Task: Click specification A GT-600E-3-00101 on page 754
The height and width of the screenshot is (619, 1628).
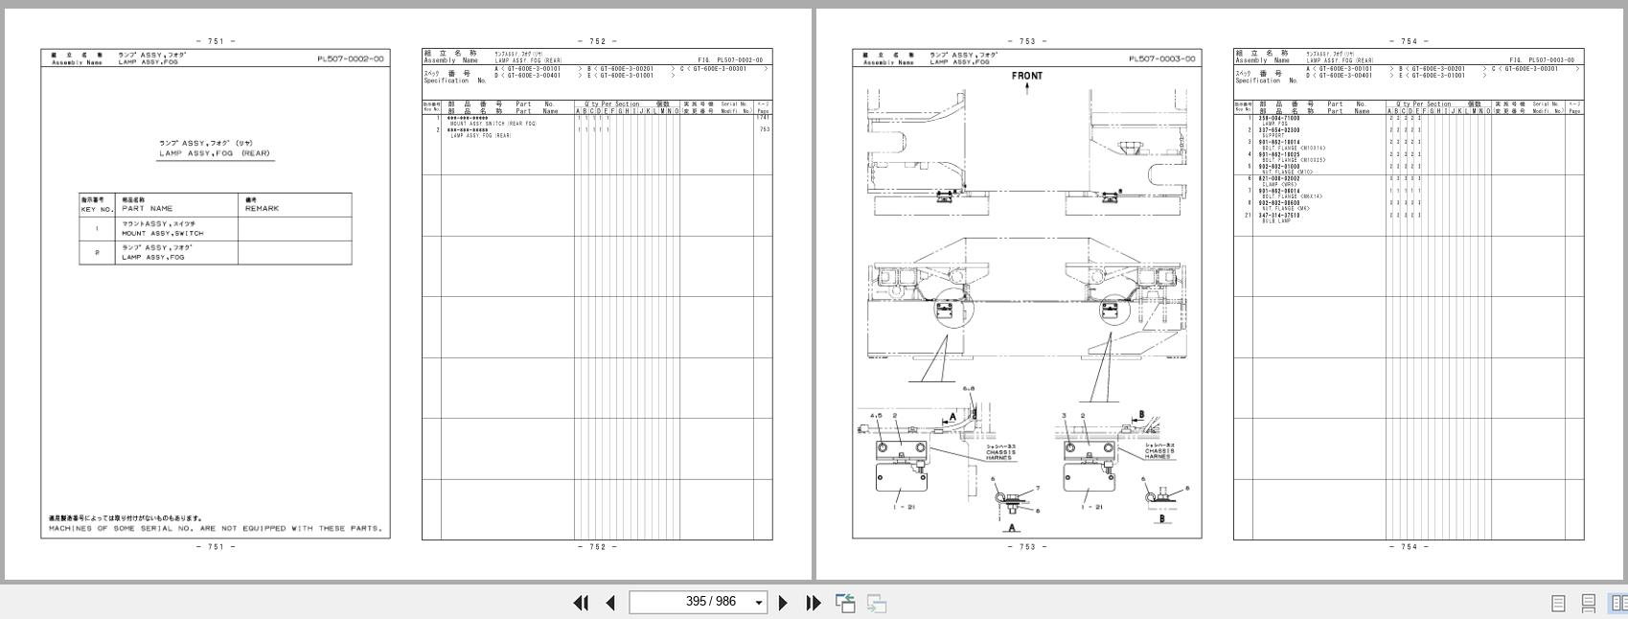Action: click(x=1341, y=69)
